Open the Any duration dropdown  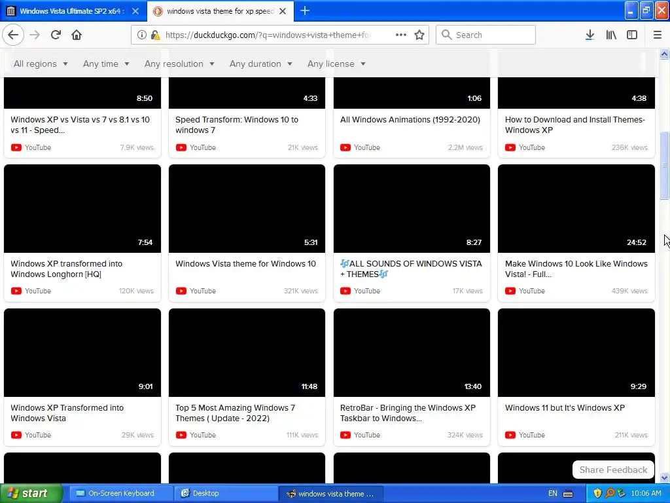click(260, 64)
